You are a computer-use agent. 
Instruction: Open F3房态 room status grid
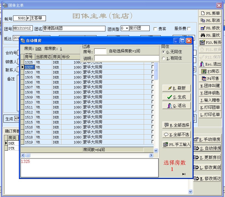pyautogui.click(x=210, y=71)
